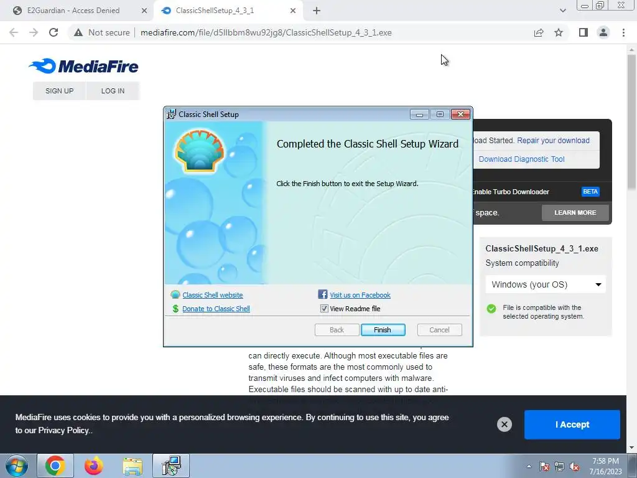637x478 pixels.
Task: Click the Facebook icon in setup dialog
Action: point(323,294)
